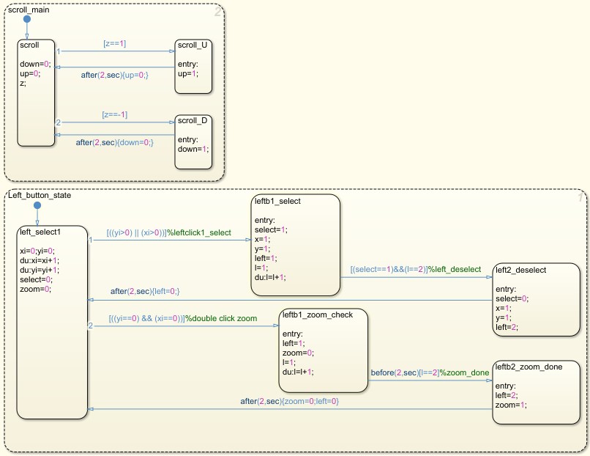Click the after(2,sec){down=0;} transition label
The height and width of the screenshot is (456, 590).
(x=115, y=142)
